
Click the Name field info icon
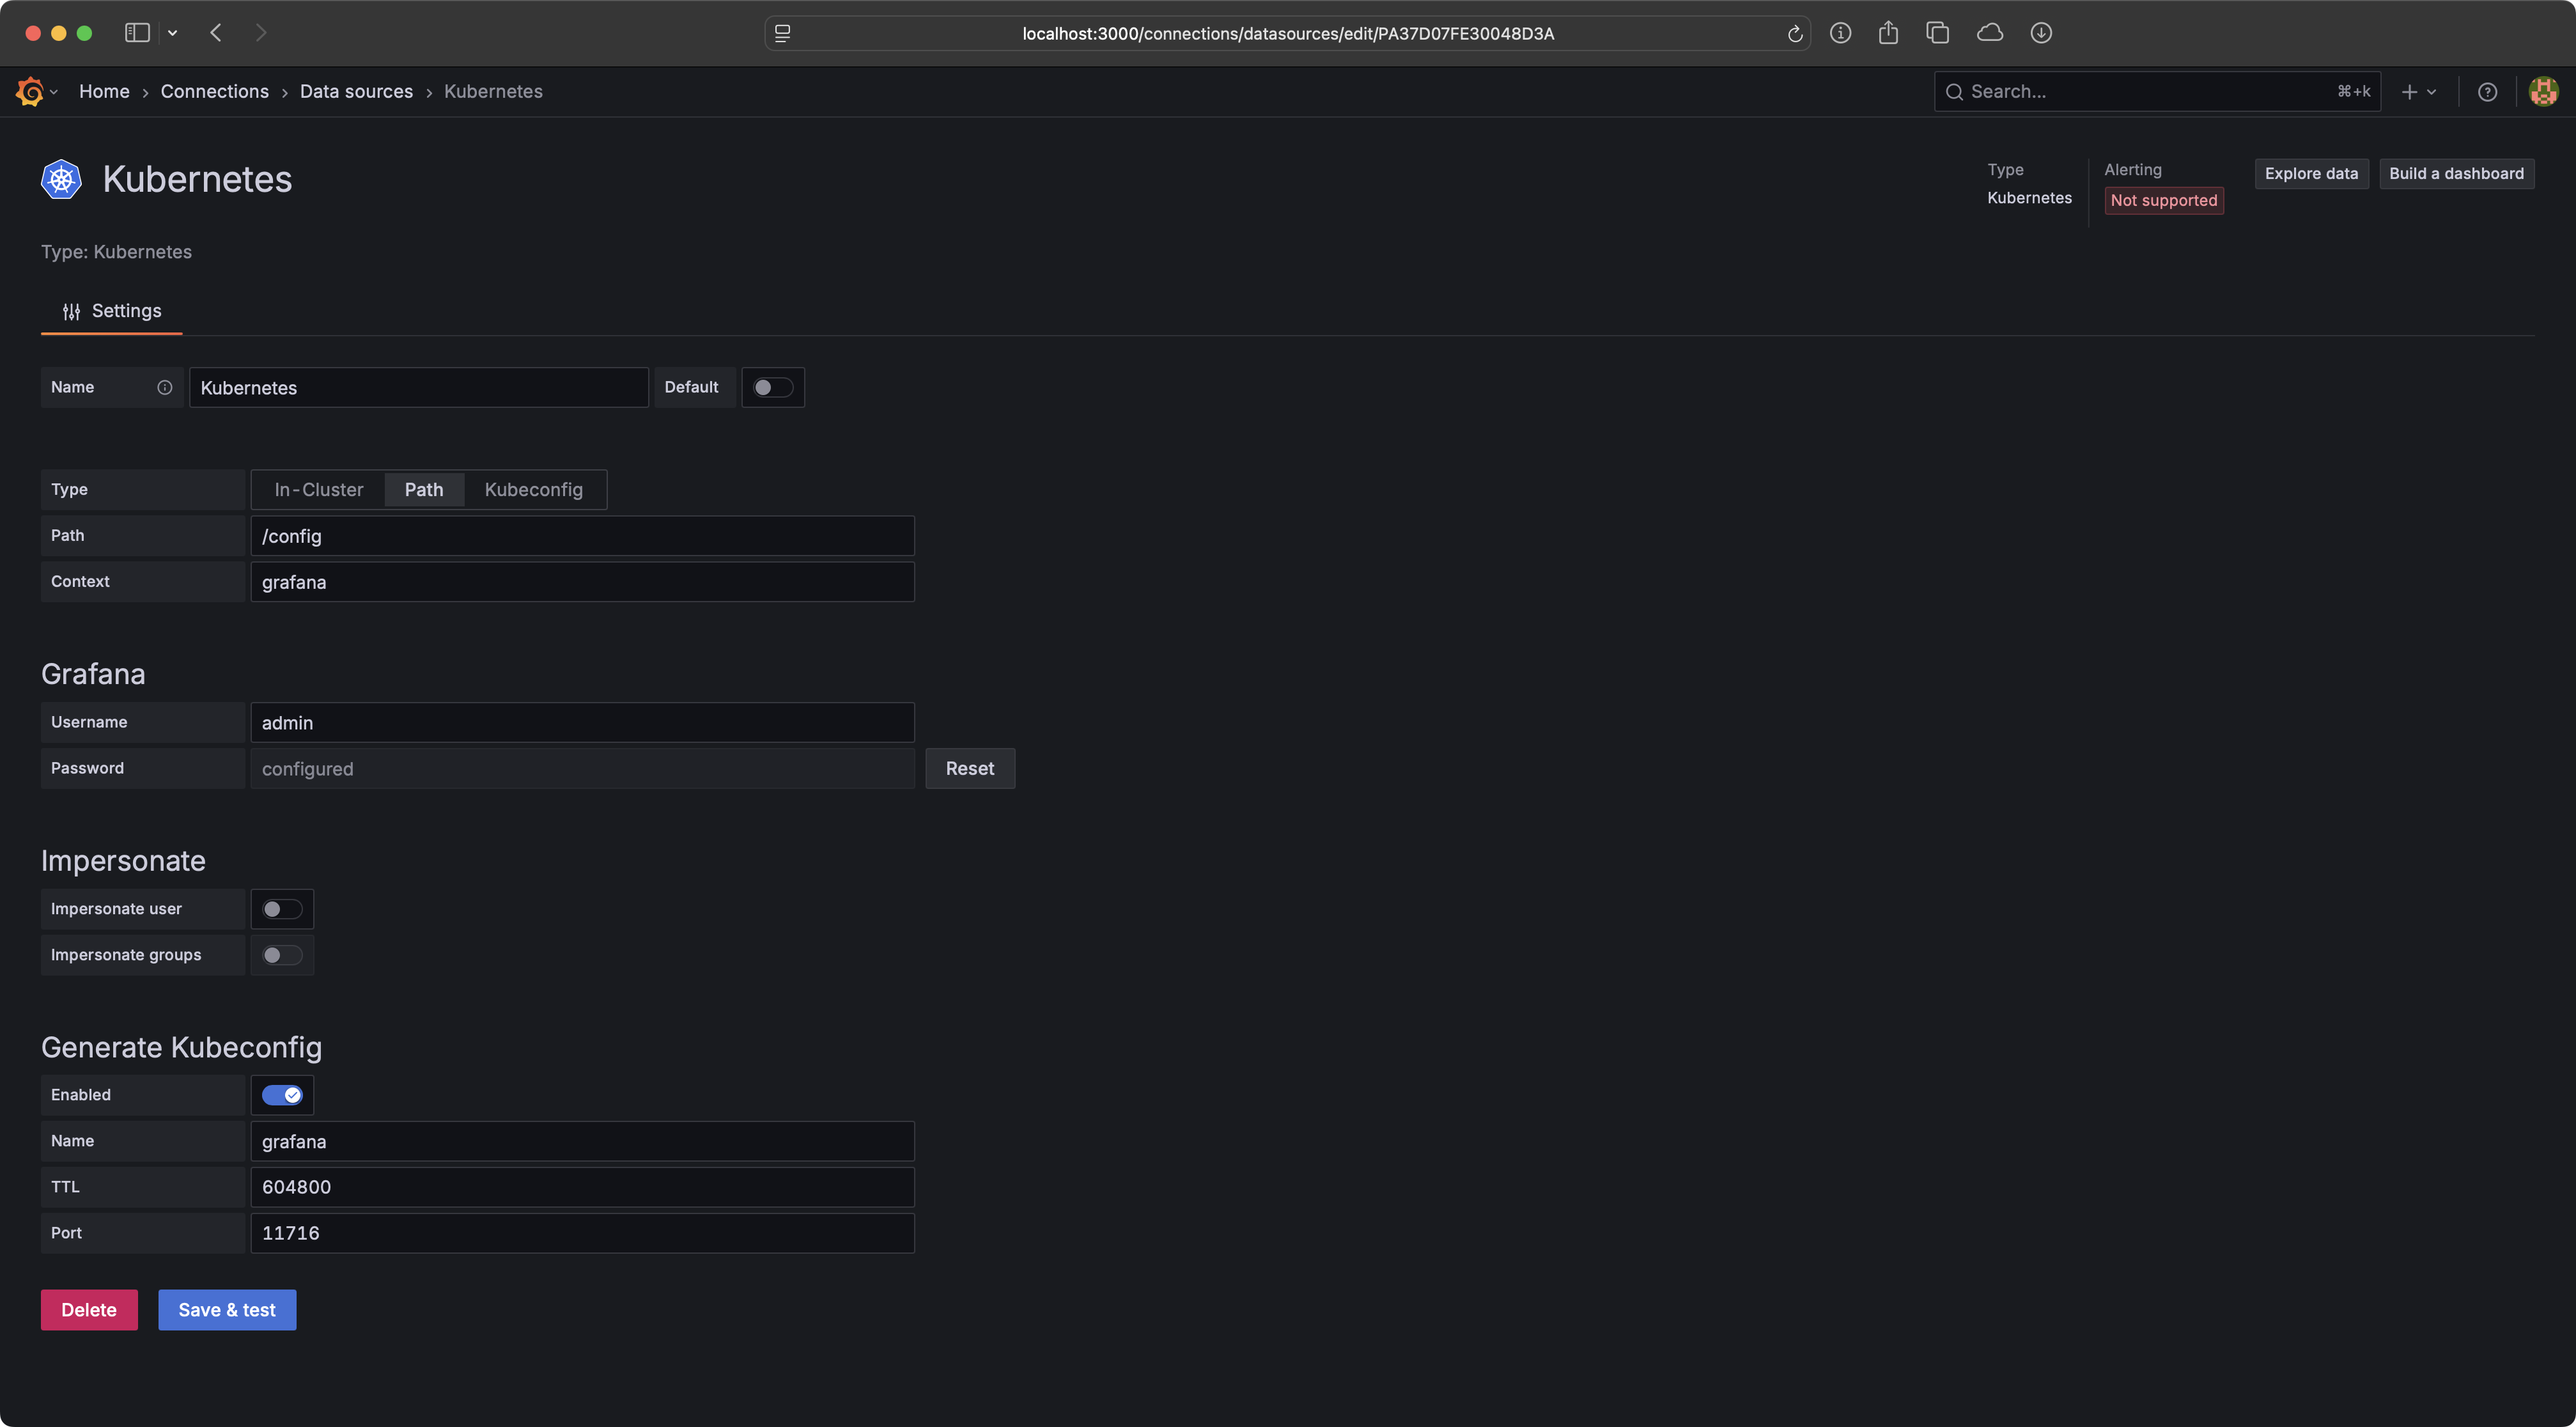pos(164,387)
